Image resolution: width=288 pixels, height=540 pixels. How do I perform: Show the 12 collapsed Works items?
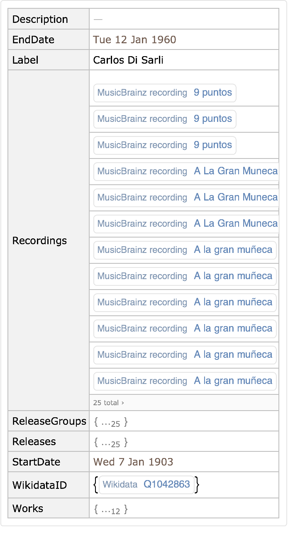(x=111, y=509)
